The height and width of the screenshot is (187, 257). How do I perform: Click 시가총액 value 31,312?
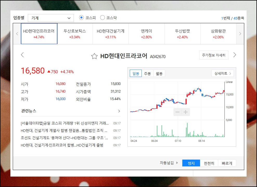click(116, 91)
